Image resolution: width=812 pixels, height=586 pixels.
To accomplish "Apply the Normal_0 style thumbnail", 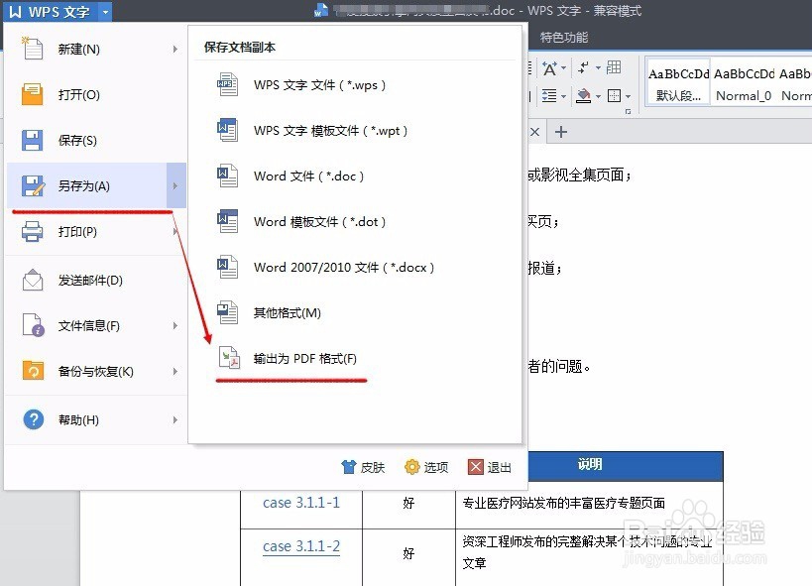I will tap(744, 83).
